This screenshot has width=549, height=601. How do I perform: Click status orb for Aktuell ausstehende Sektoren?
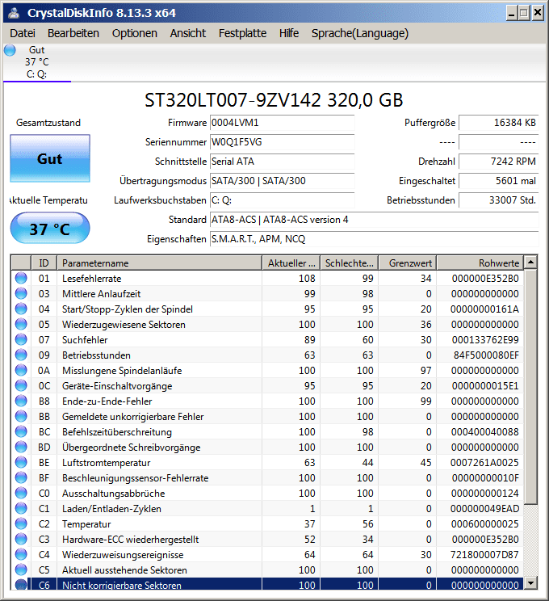coord(21,569)
